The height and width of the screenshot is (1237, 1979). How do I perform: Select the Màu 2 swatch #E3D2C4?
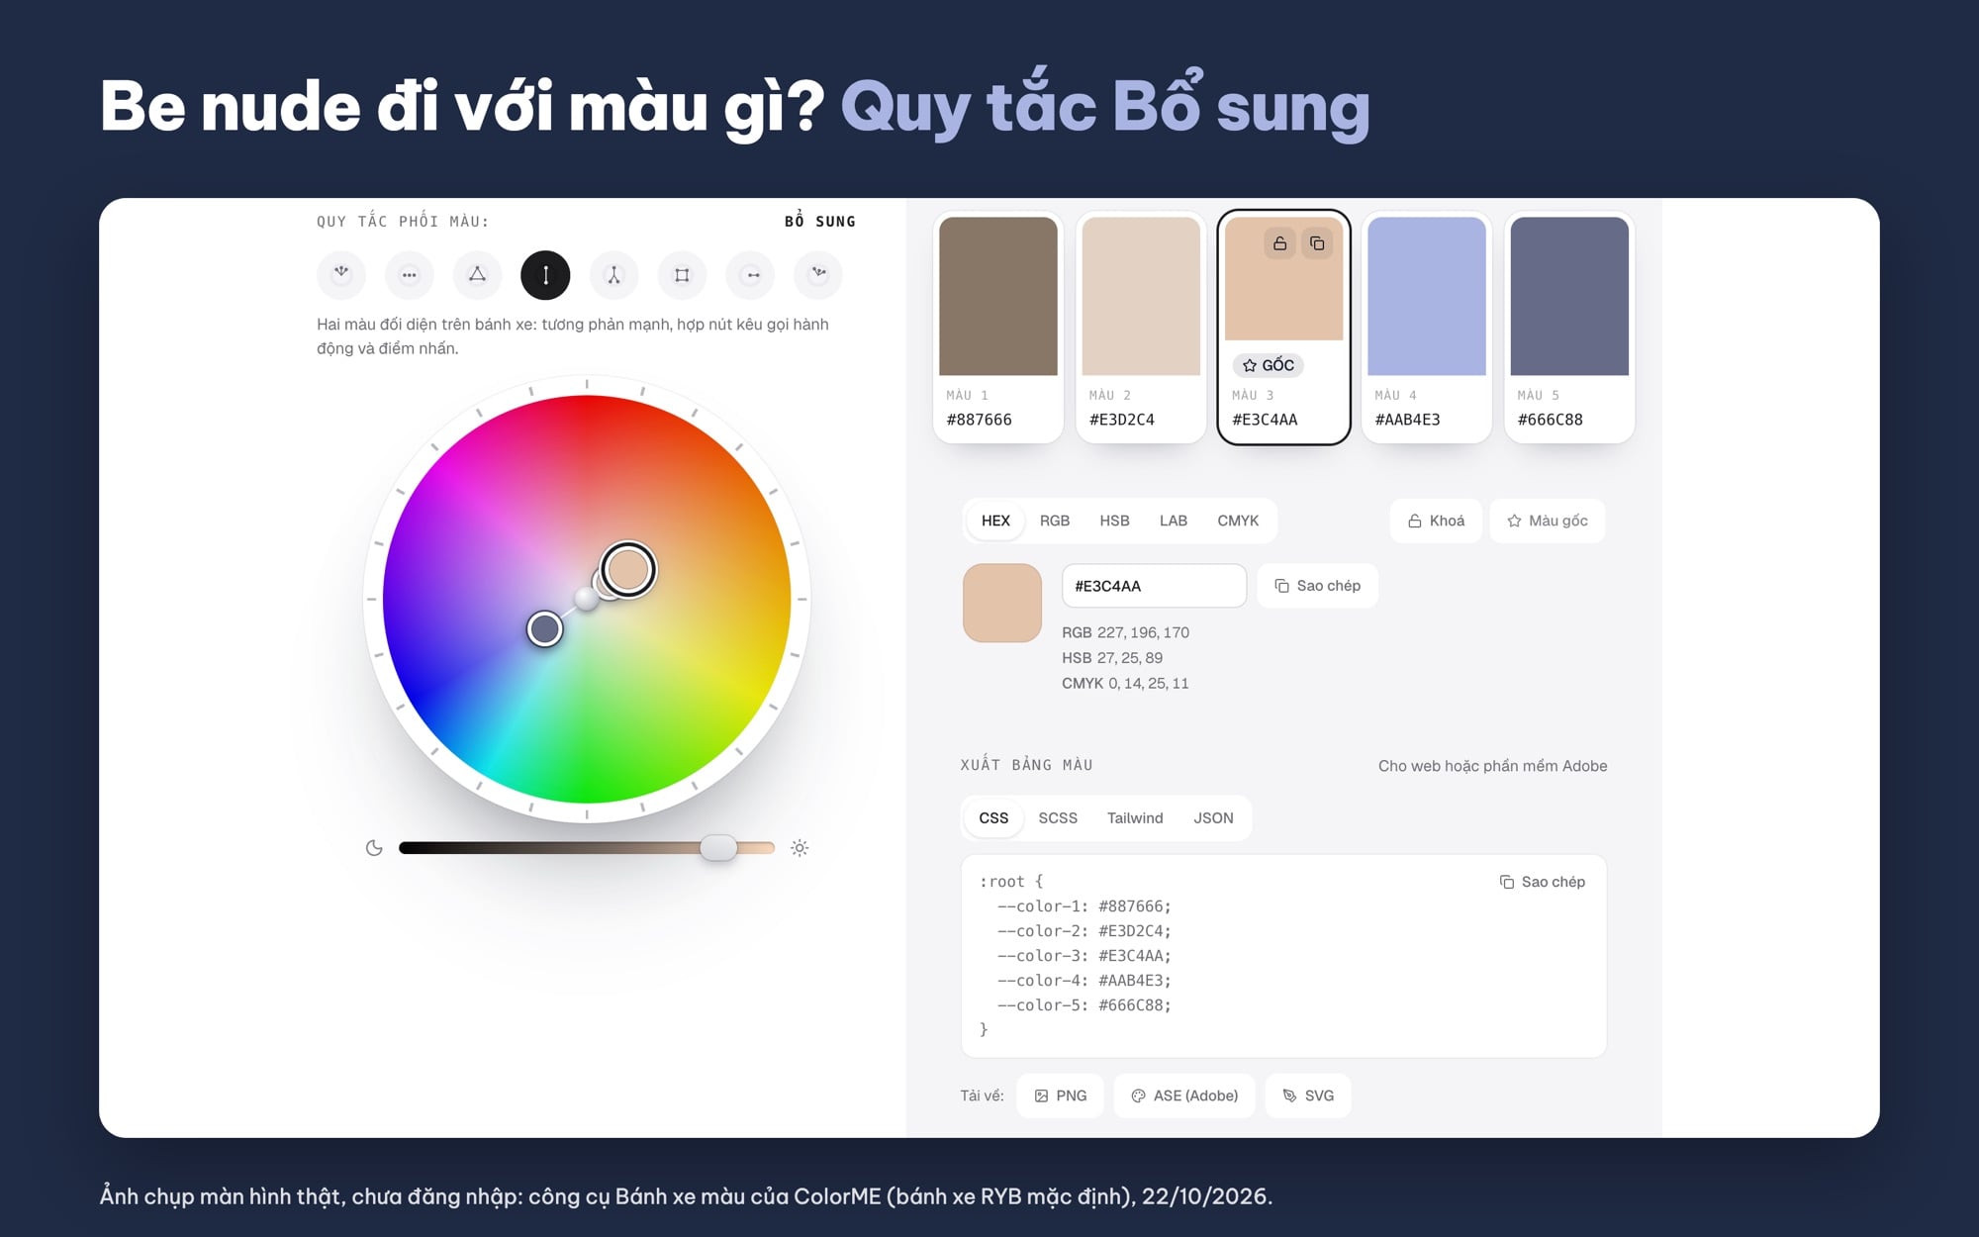tap(1141, 328)
